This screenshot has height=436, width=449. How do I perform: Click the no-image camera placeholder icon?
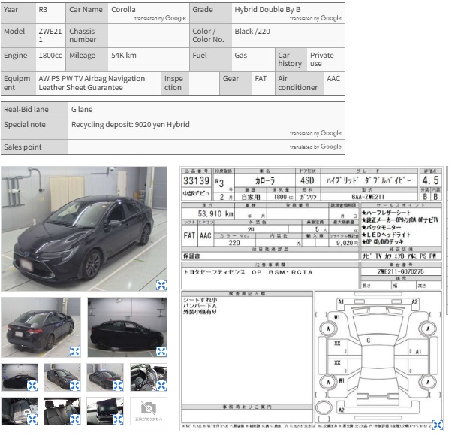[149, 408]
